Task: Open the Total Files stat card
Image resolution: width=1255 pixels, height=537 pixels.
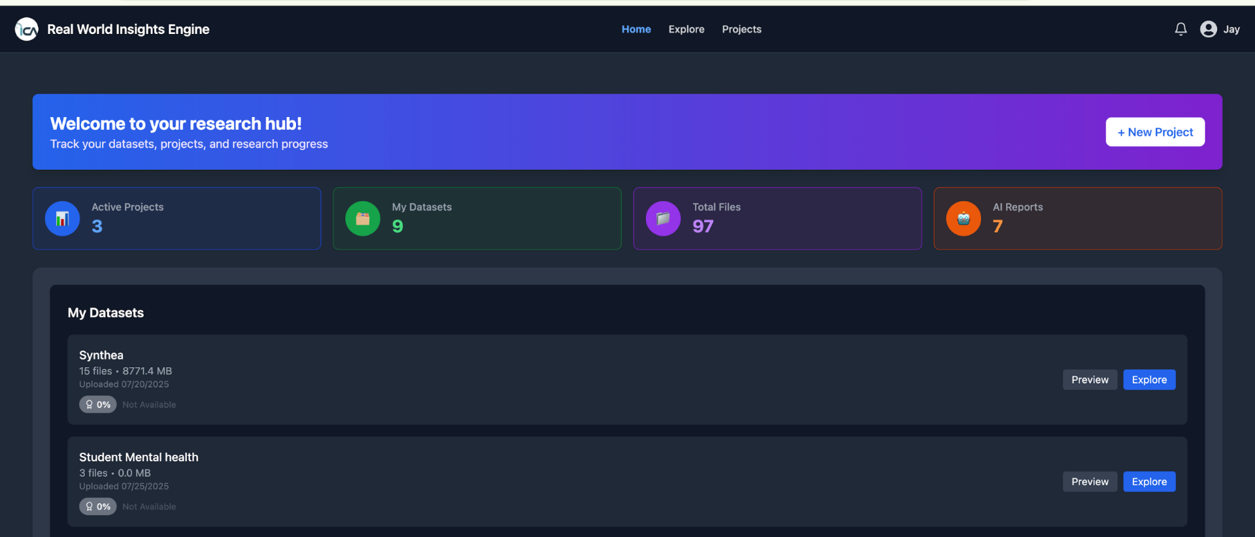Action: [777, 219]
